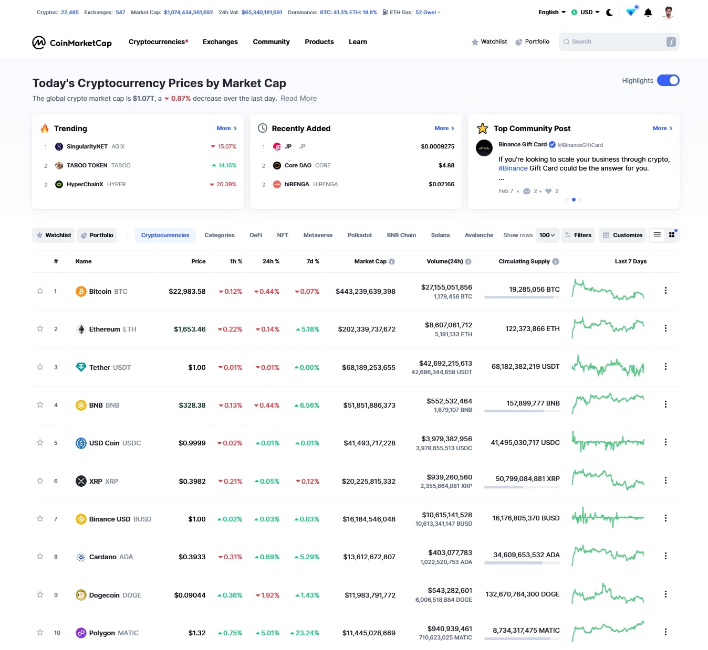
Task: Open the Cryptocurrencies nav menu
Action: [x=158, y=42]
